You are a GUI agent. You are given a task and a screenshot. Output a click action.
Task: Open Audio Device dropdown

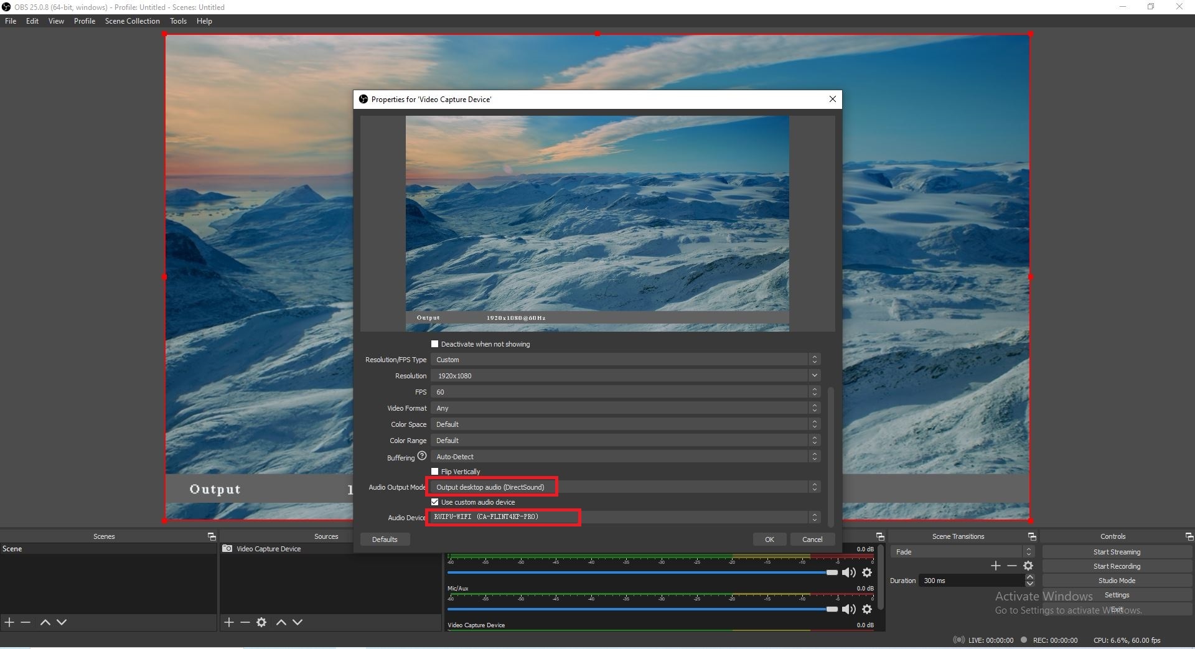coord(626,517)
